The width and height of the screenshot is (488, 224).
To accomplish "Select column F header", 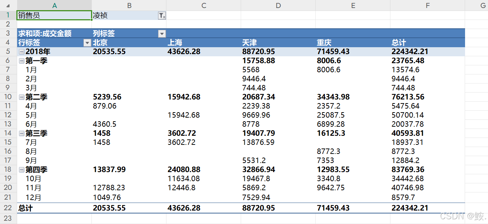I will click(x=428, y=5).
